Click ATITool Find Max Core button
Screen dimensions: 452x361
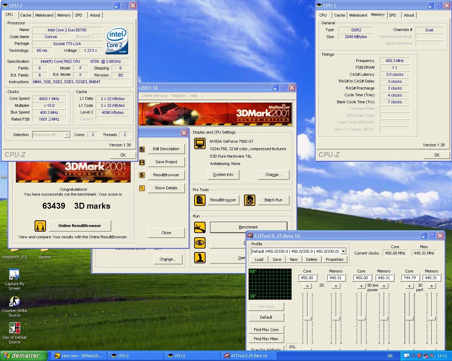click(x=266, y=330)
